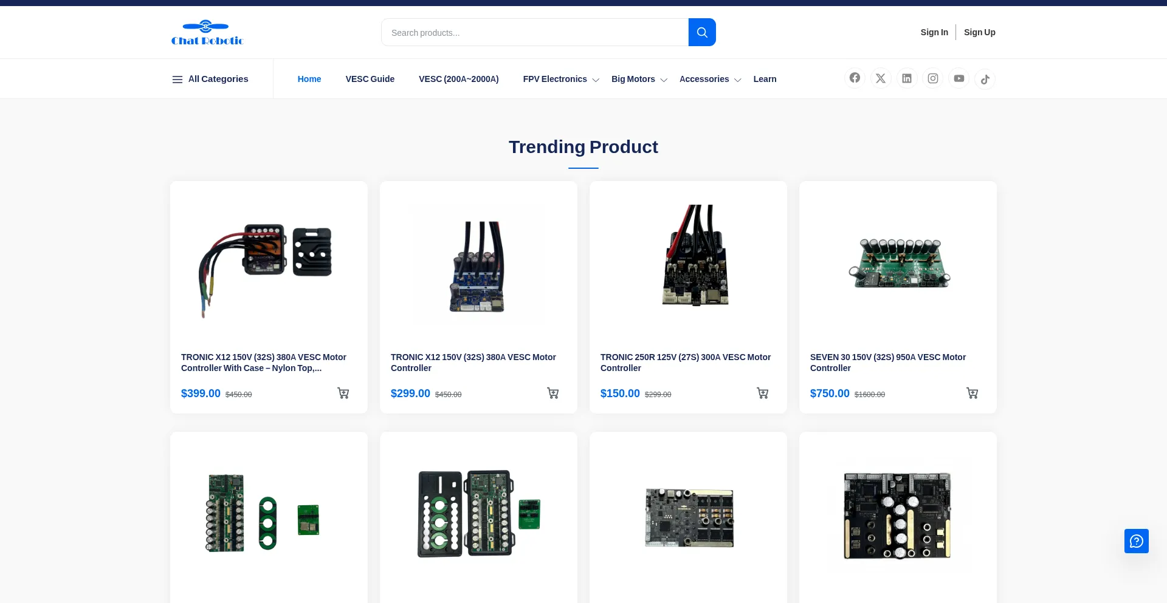
Task: View TRONIC 250R controller product image
Action: 695,255
